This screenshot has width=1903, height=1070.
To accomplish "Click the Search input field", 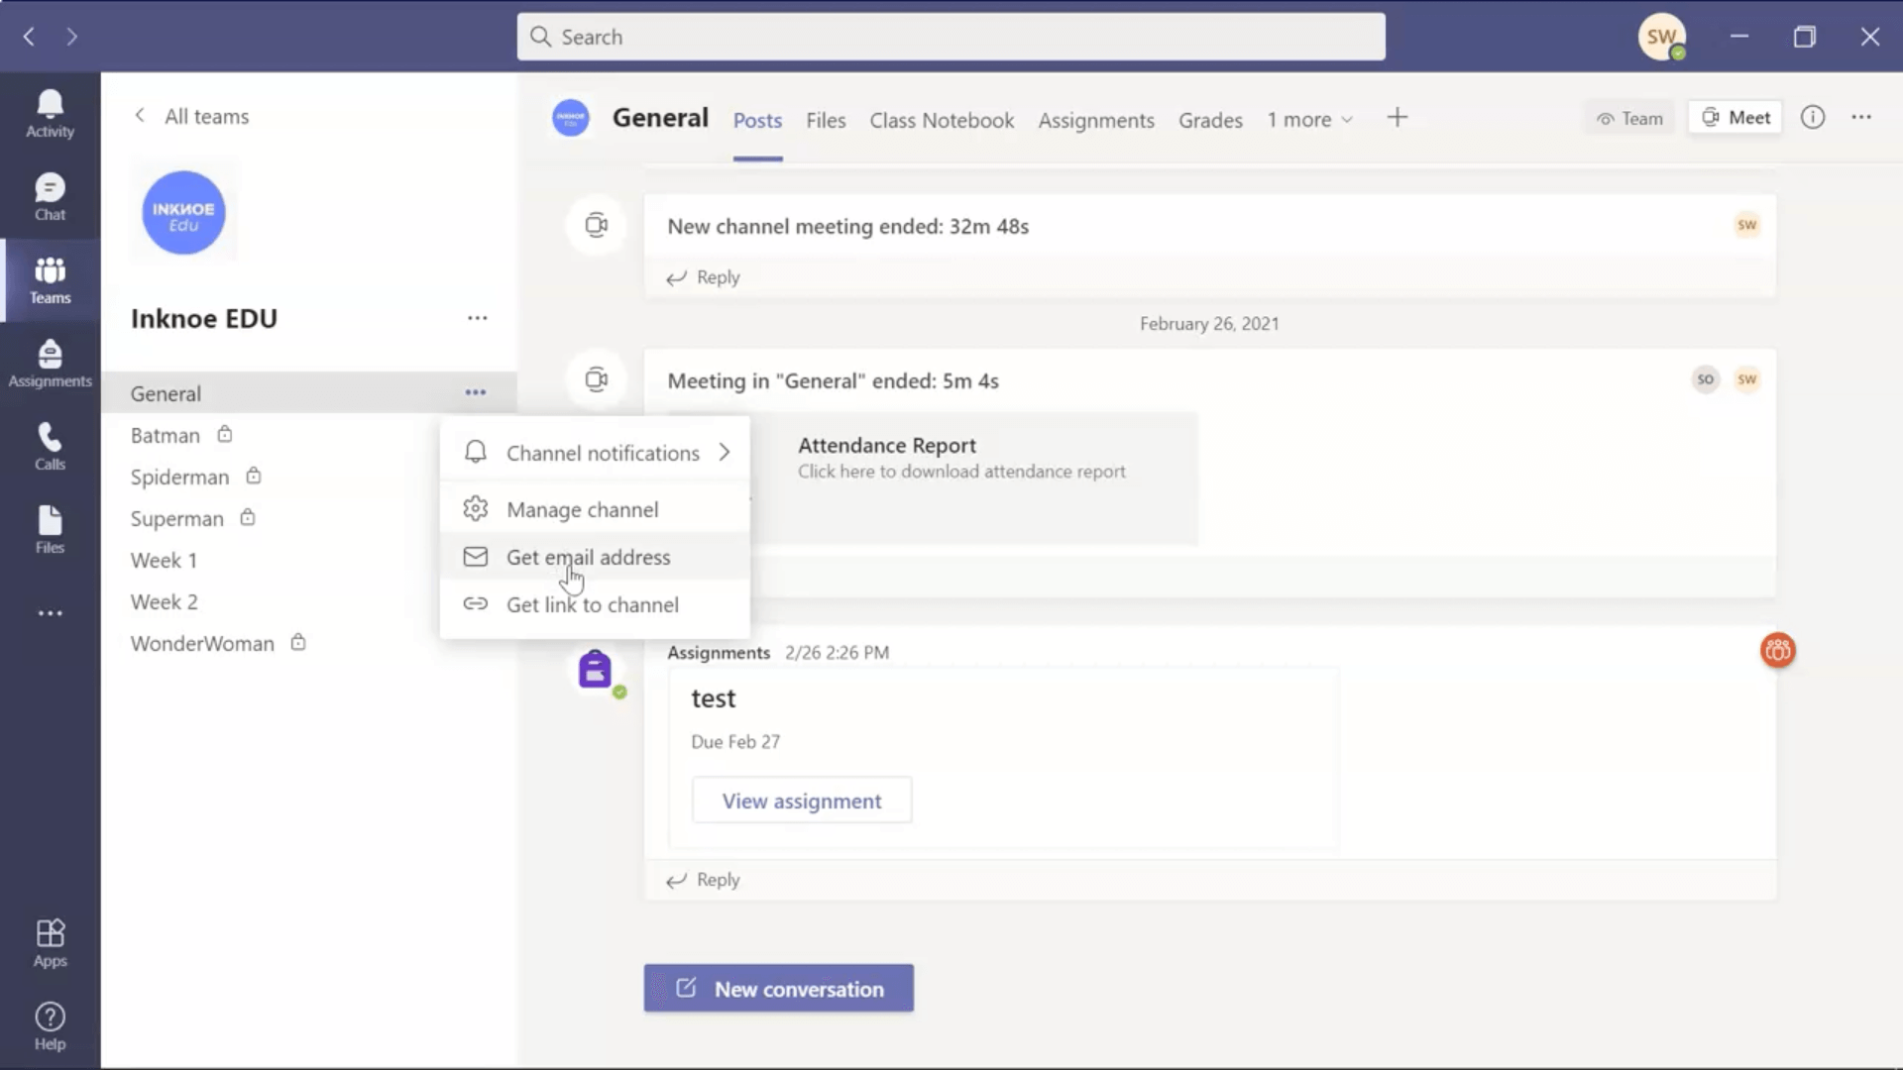I will pos(951,37).
